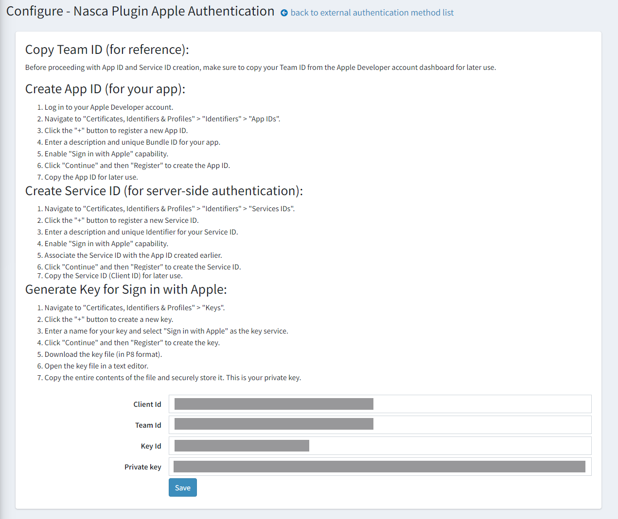
Task: Click the Download the key file step
Action: click(x=103, y=354)
